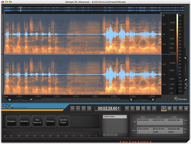Open the Spectral Repair module
This screenshot has height=144, width=191.
click(63, 121)
